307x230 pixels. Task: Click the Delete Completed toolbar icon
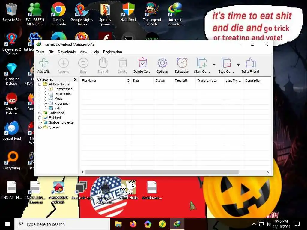[x=142, y=63]
